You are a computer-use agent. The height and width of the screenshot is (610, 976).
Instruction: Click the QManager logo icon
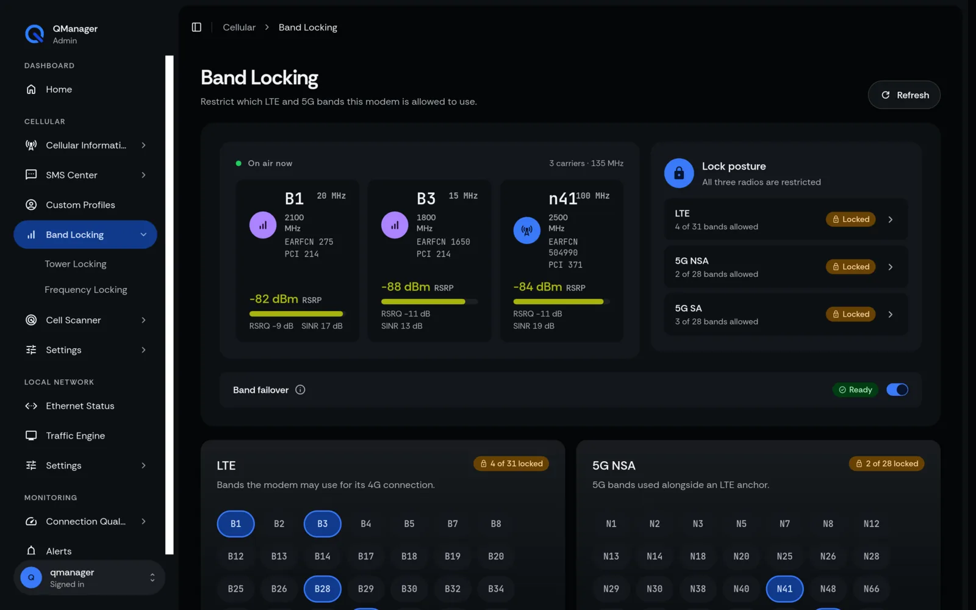[x=35, y=34]
